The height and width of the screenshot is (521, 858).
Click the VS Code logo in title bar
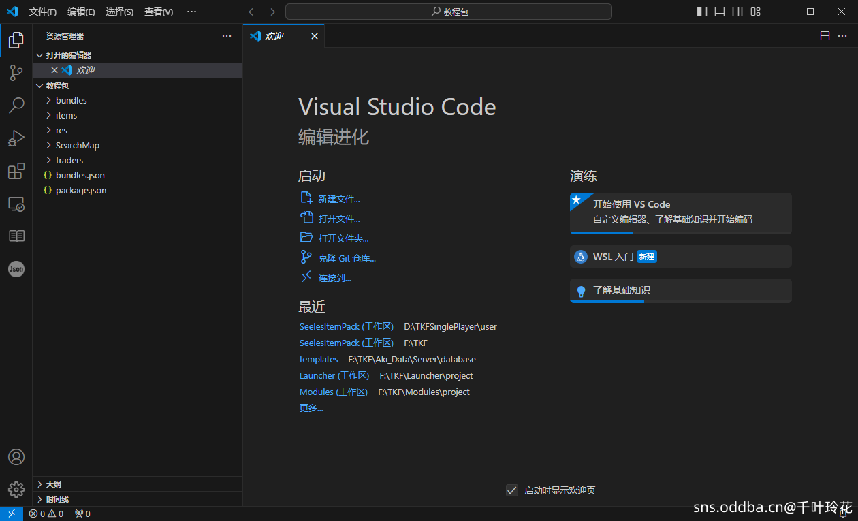[x=12, y=12]
